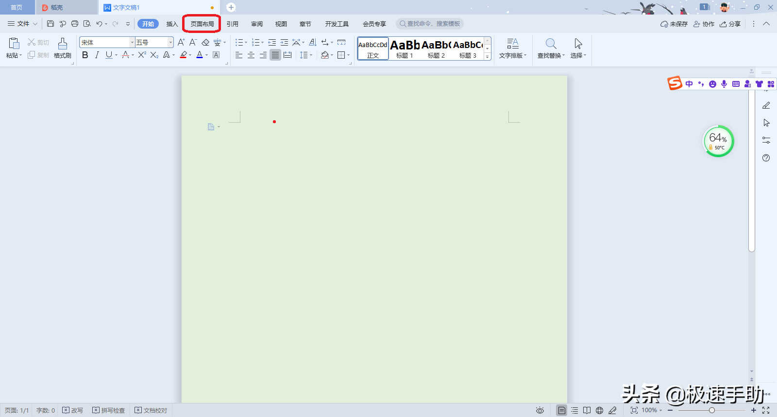Toggle 拼写检查 spell check in status bar

coord(109,410)
